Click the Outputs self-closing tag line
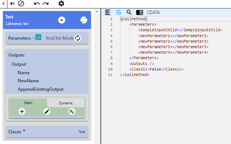231x144 pixels. pos(142,64)
